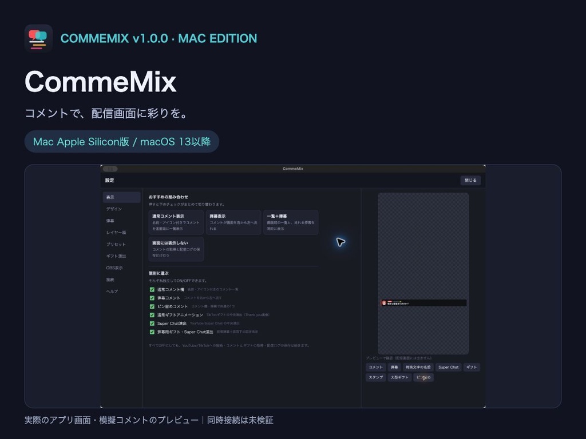The height and width of the screenshot is (439, 586).
Task: Choose the 弾幕表示 preset card
Action: coord(233,222)
